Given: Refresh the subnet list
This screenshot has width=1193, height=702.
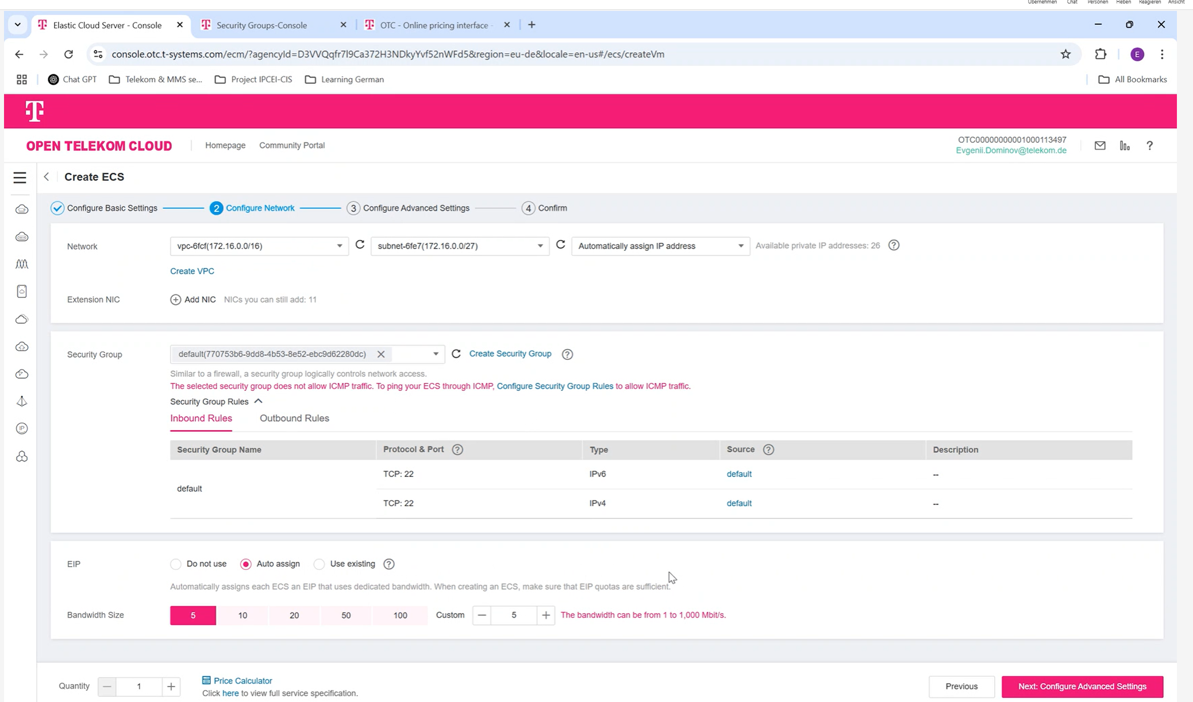Looking at the screenshot, I should click(560, 245).
